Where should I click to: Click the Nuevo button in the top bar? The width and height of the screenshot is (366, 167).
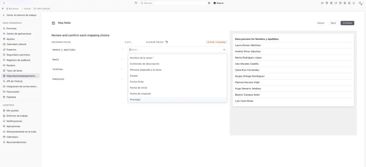click(218, 3)
